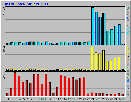Click the 'Pages' legend label
This screenshot has width=131, height=102.
(x=128, y=31)
